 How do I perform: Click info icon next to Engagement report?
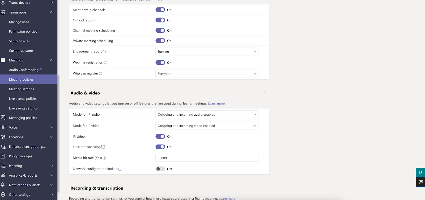point(104,52)
